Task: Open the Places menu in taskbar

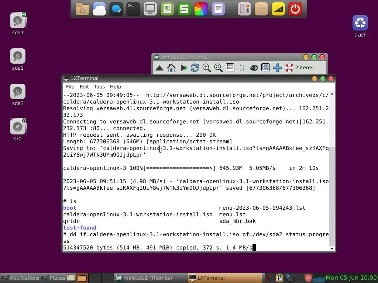Action: [x=54, y=278]
